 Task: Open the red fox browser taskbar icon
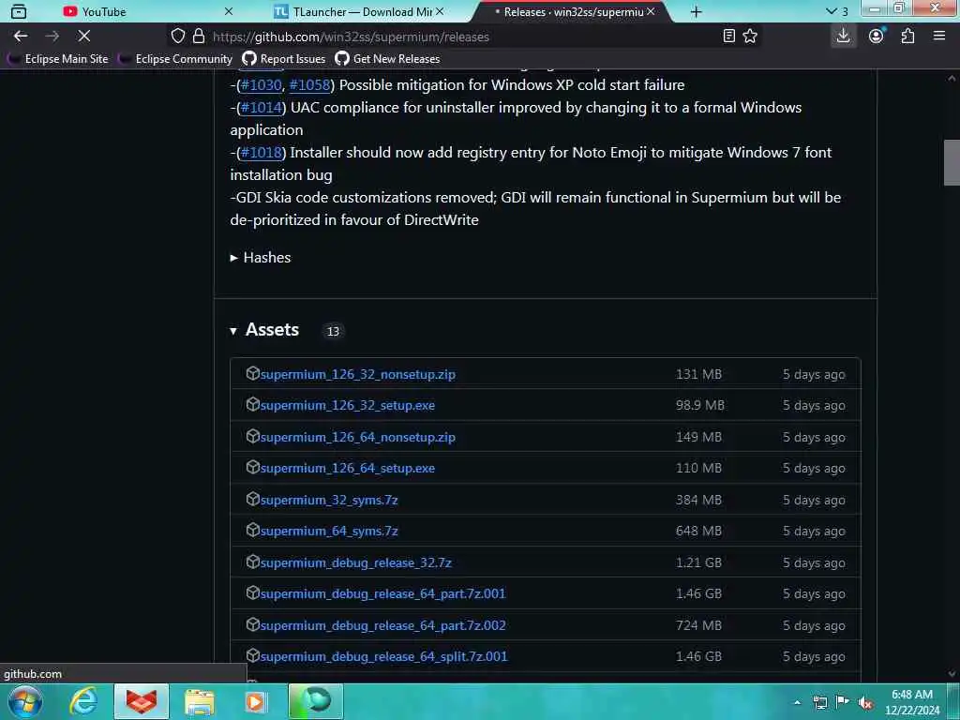[142, 701]
